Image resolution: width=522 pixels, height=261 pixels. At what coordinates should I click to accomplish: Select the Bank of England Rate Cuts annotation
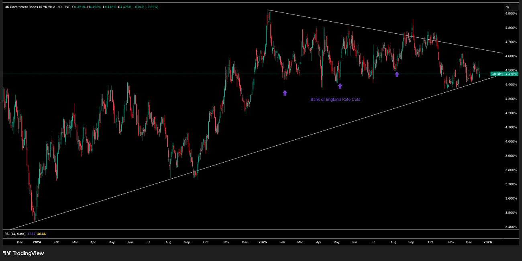[x=336, y=99]
